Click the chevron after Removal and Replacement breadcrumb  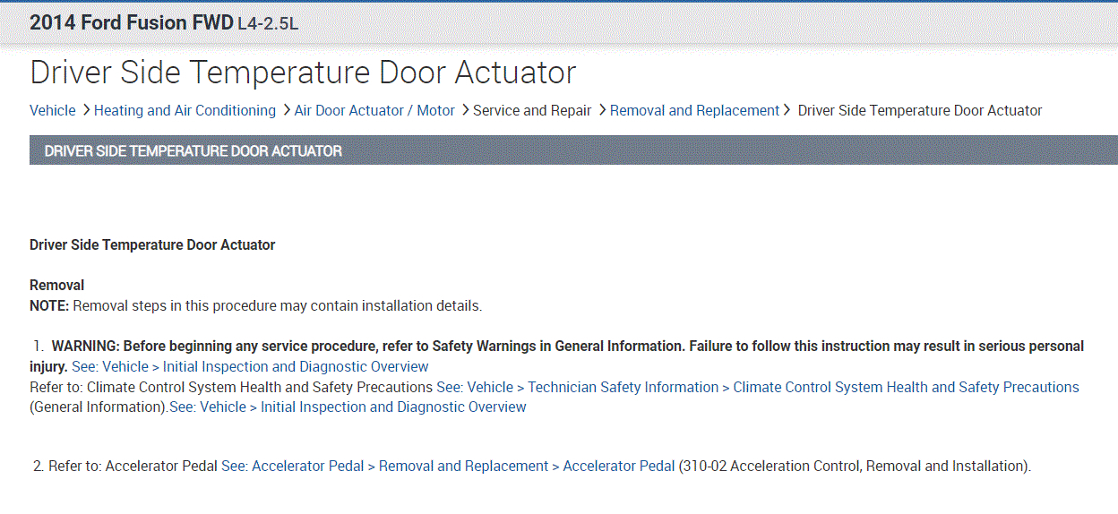[x=787, y=110]
